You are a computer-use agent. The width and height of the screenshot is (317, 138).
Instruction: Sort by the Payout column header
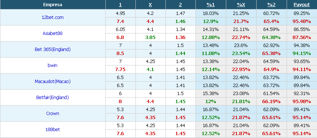coord(302,5)
